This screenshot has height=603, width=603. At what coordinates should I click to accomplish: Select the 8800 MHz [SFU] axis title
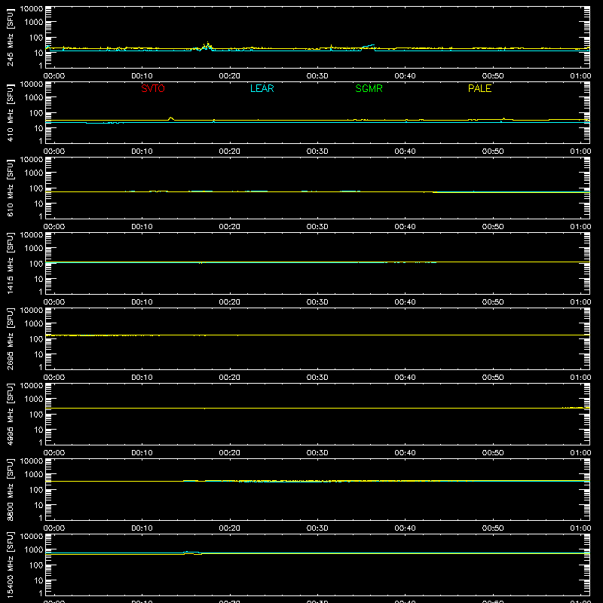point(10,489)
